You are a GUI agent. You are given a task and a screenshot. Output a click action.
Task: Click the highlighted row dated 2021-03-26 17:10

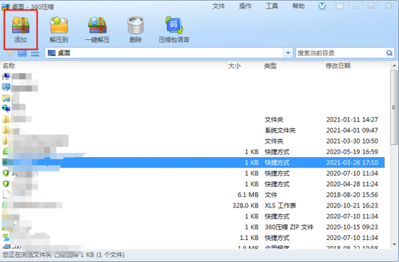(193, 162)
